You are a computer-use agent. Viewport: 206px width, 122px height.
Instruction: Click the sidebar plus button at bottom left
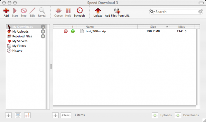pos(8,115)
